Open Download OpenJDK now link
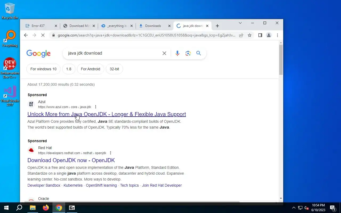This screenshot has height=213, width=341. click(x=71, y=160)
